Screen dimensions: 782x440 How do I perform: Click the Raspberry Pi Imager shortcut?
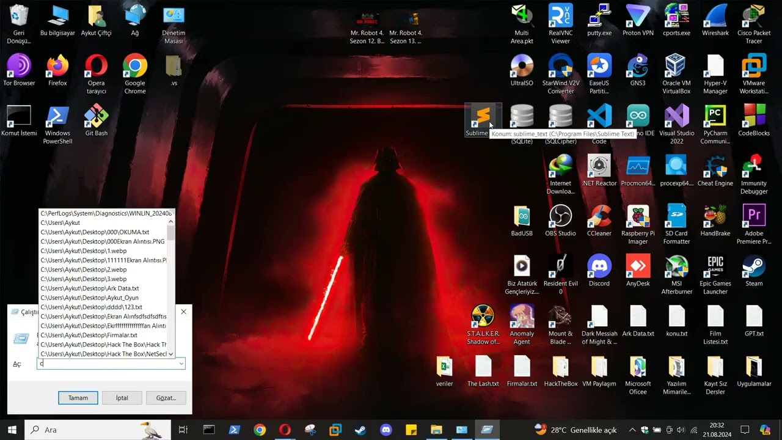[x=638, y=225]
